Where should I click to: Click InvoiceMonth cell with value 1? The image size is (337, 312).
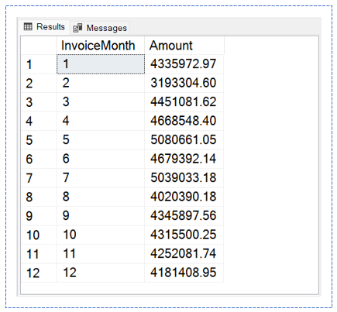[101, 64]
